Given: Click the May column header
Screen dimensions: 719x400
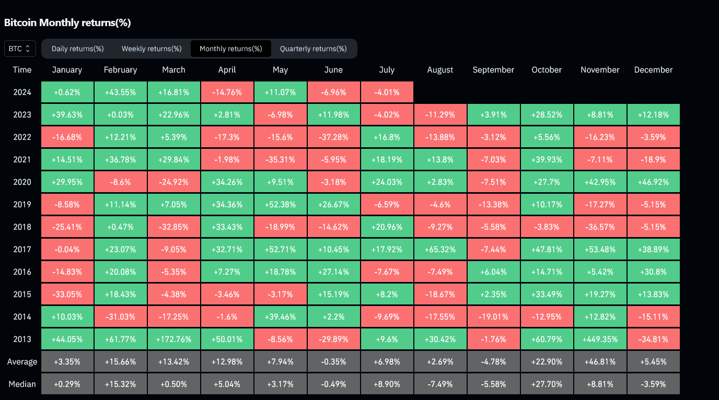Looking at the screenshot, I should point(280,69).
